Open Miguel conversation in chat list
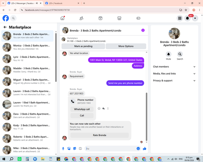Image resolution: width=203 pixels, height=162 pixels. 28,81
